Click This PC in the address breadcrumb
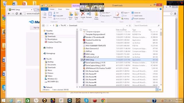184x103 pixels. click(63, 25)
